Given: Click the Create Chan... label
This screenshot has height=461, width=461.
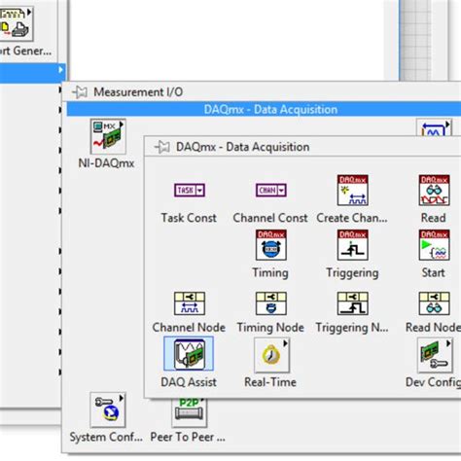Looking at the screenshot, I should (x=352, y=218).
